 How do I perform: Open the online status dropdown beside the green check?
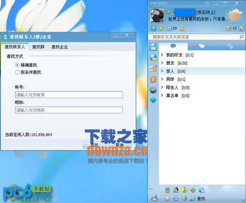173,12
